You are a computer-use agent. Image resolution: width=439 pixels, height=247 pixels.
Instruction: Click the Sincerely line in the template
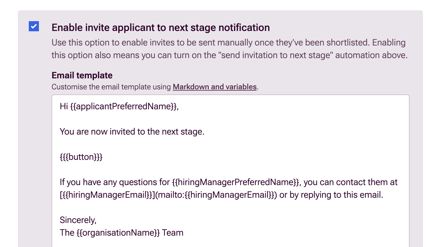pos(78,220)
